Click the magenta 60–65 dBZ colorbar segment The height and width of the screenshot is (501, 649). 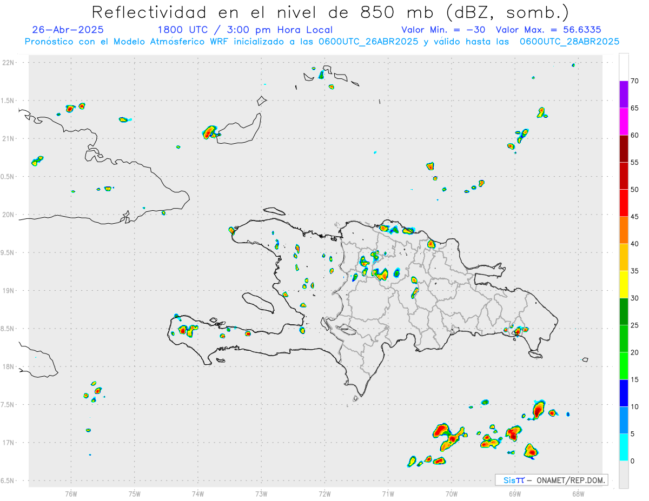pos(624,122)
